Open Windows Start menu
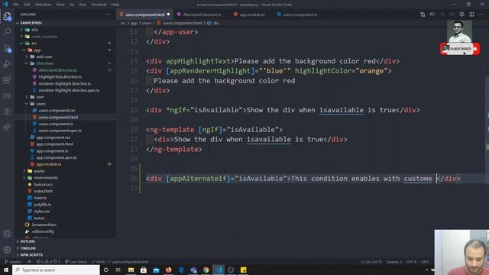The image size is (489, 275). pyautogui.click(x=6, y=270)
